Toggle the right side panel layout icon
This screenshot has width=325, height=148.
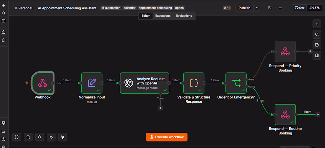[317, 55]
